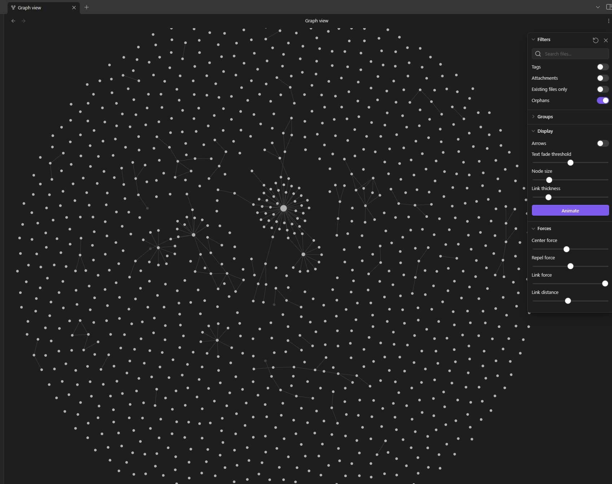
Task: Click the search magnifier icon
Action: 538,53
